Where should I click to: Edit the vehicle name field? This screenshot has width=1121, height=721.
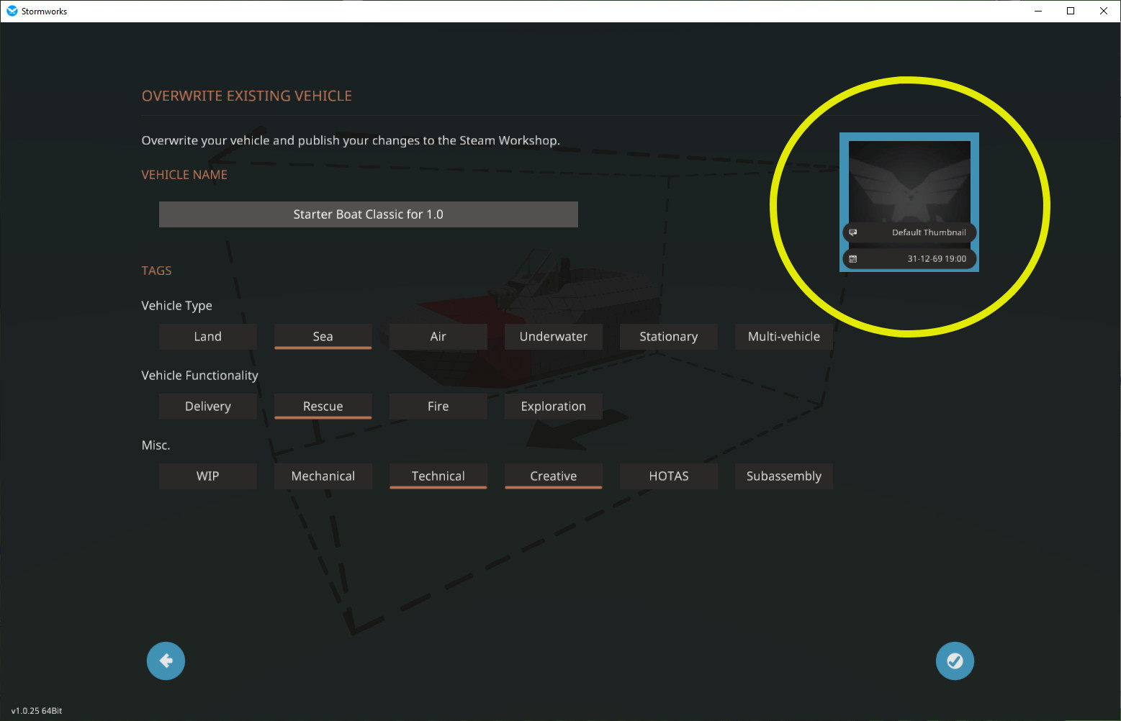pos(369,214)
